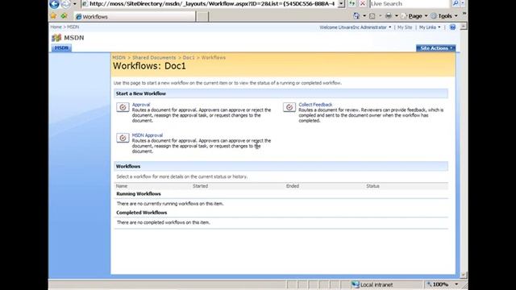Click the Feeds toolbar icon
Screen dimensions: 516x290
(372, 16)
